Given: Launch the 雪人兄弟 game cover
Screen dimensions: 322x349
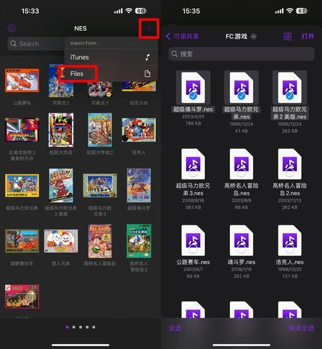Looking at the screenshot, I should [61, 241].
